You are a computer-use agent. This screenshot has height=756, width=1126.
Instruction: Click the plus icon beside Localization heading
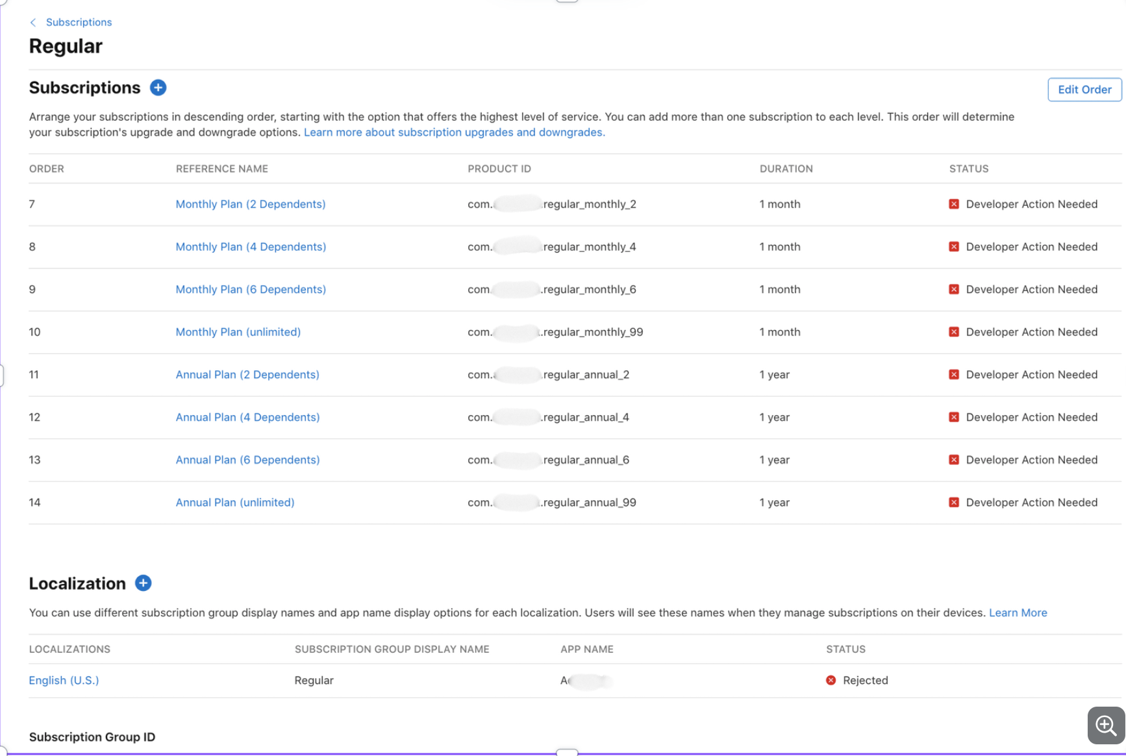coord(143,583)
